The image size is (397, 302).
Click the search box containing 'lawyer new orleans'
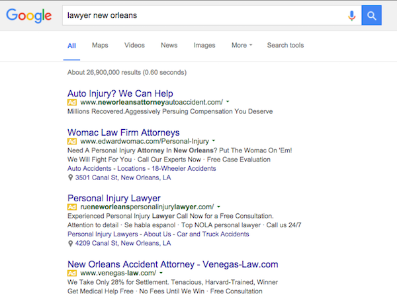(198, 15)
